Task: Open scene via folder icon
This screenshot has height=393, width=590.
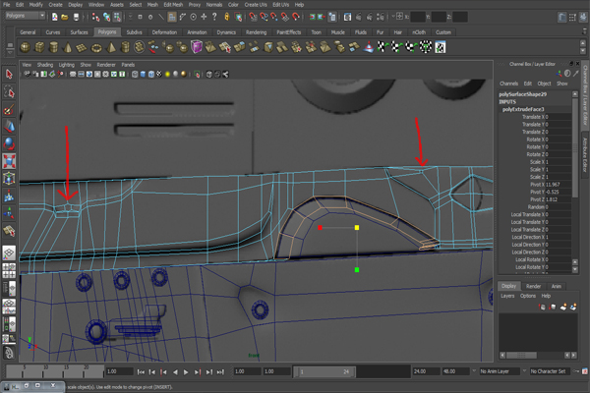Action: 65,17
